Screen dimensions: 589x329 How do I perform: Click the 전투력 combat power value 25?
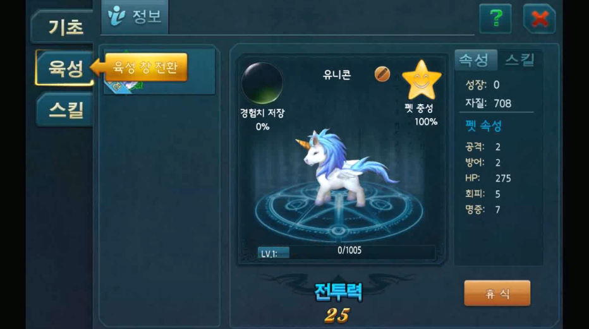(337, 316)
